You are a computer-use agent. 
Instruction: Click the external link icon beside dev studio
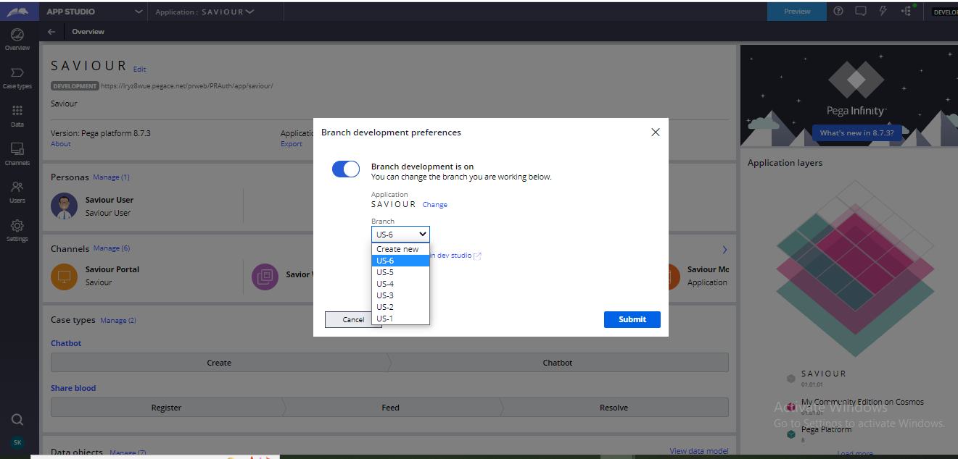[x=477, y=256]
